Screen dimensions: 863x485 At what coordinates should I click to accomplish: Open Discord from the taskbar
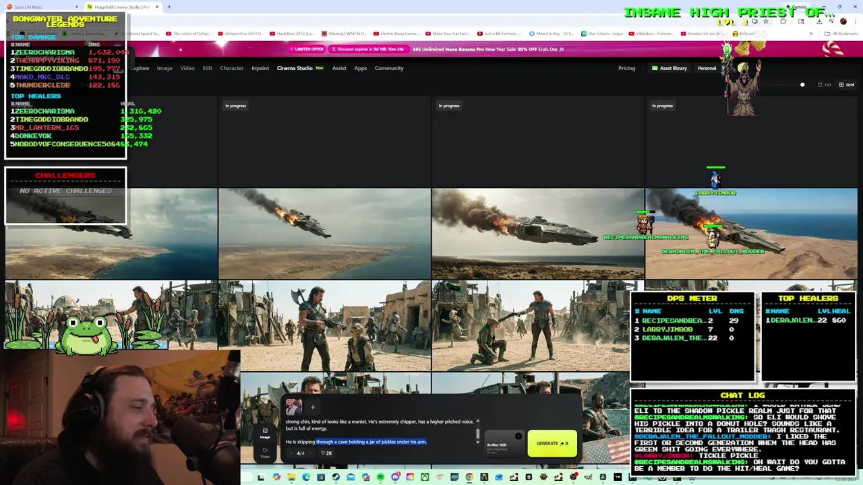tap(395, 477)
